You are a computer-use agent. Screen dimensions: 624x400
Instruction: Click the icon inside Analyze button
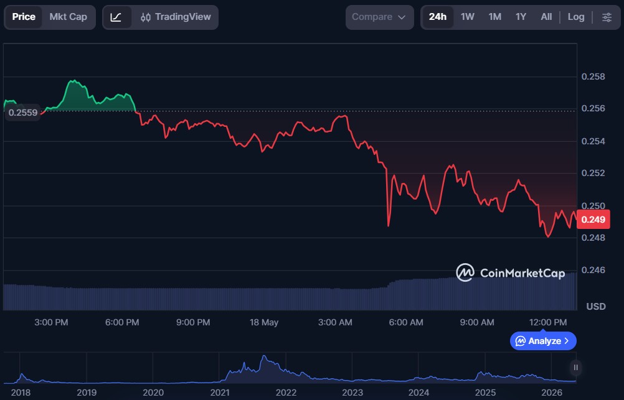tap(521, 341)
